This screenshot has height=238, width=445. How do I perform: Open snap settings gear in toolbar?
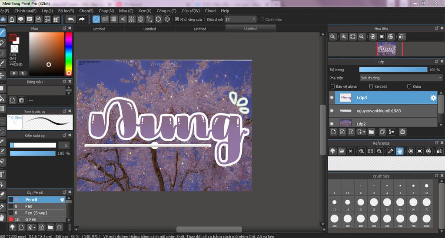pos(167,19)
